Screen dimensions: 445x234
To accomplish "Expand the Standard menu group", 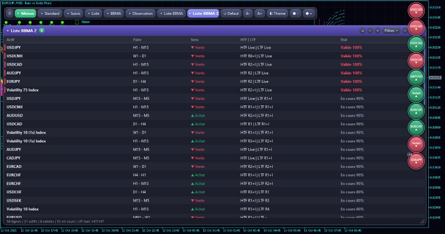I will 50,13.
